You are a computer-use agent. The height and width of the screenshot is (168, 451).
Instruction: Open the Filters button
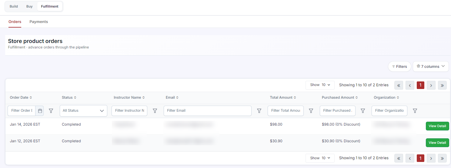[399, 66]
